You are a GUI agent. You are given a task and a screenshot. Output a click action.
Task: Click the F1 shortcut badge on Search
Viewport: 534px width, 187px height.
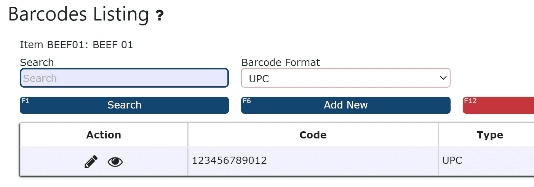(25, 101)
